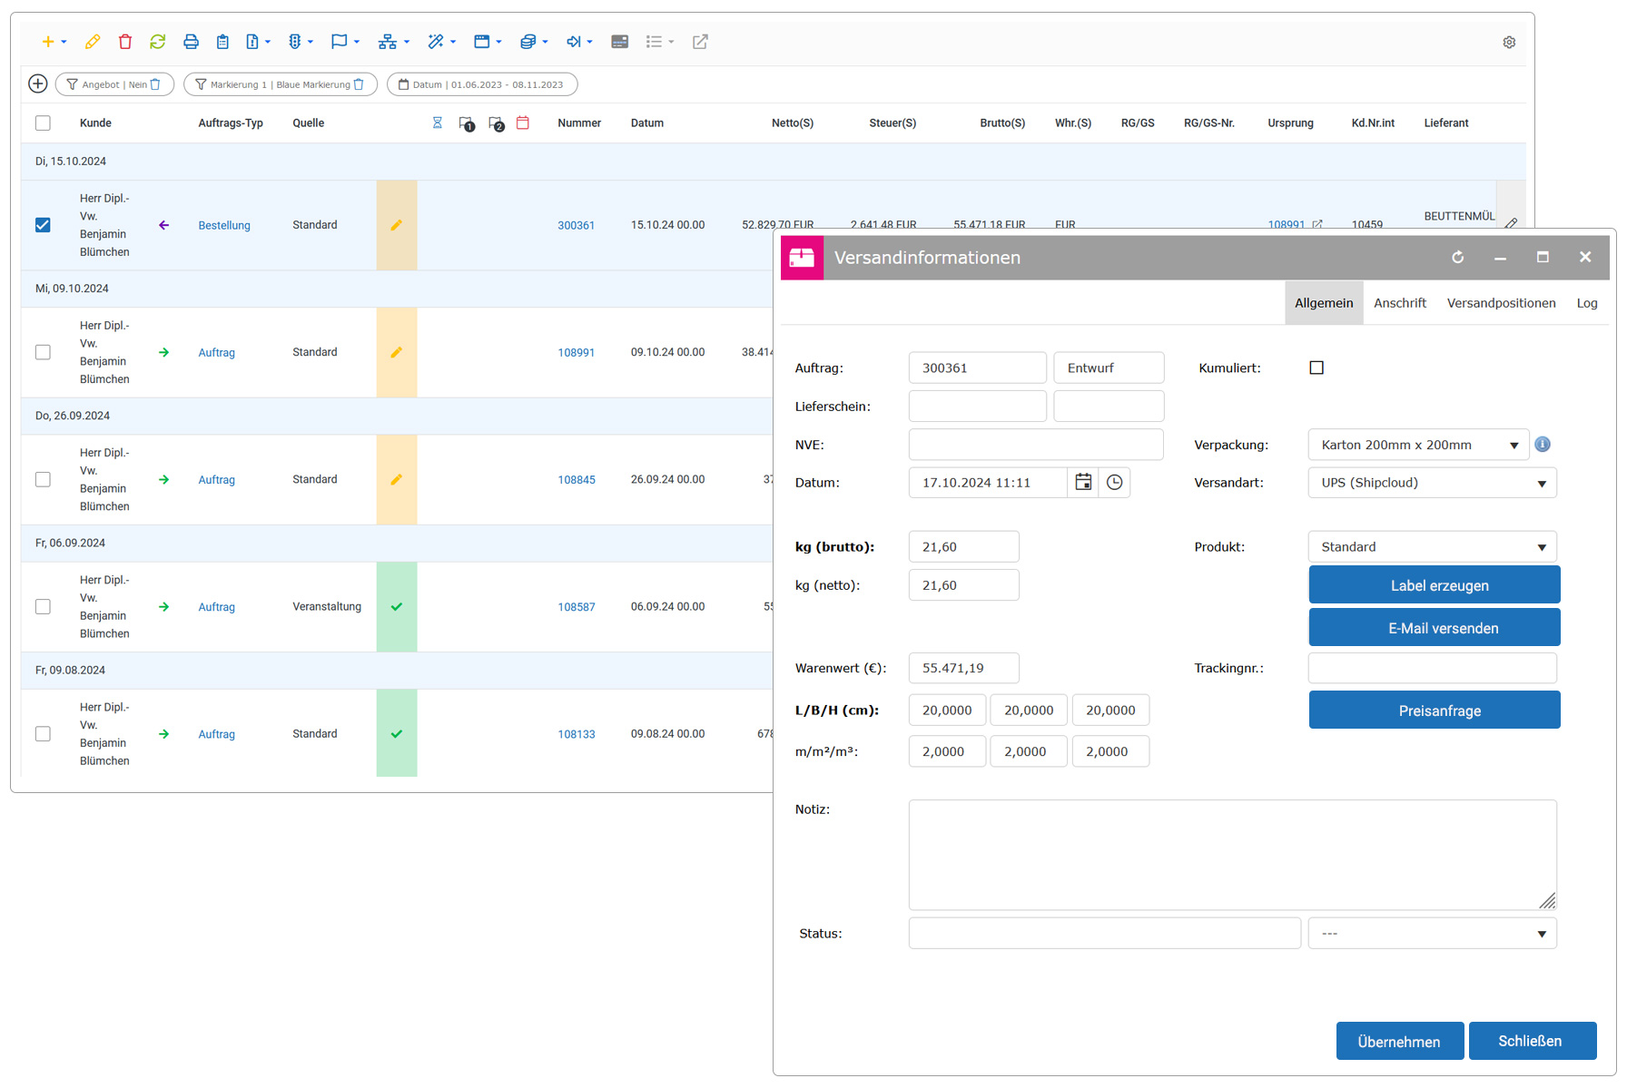Expand the arrow next to magic wand icon
This screenshot has width=1627, height=1088.
point(453,43)
